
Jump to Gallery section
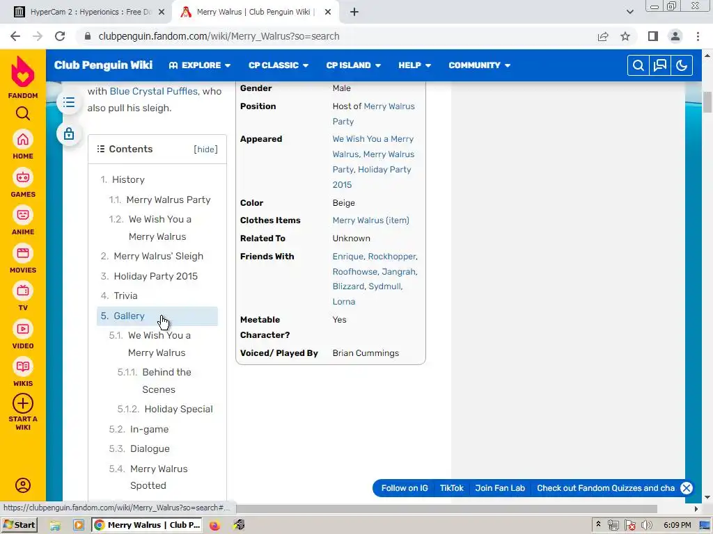pyautogui.click(x=129, y=316)
